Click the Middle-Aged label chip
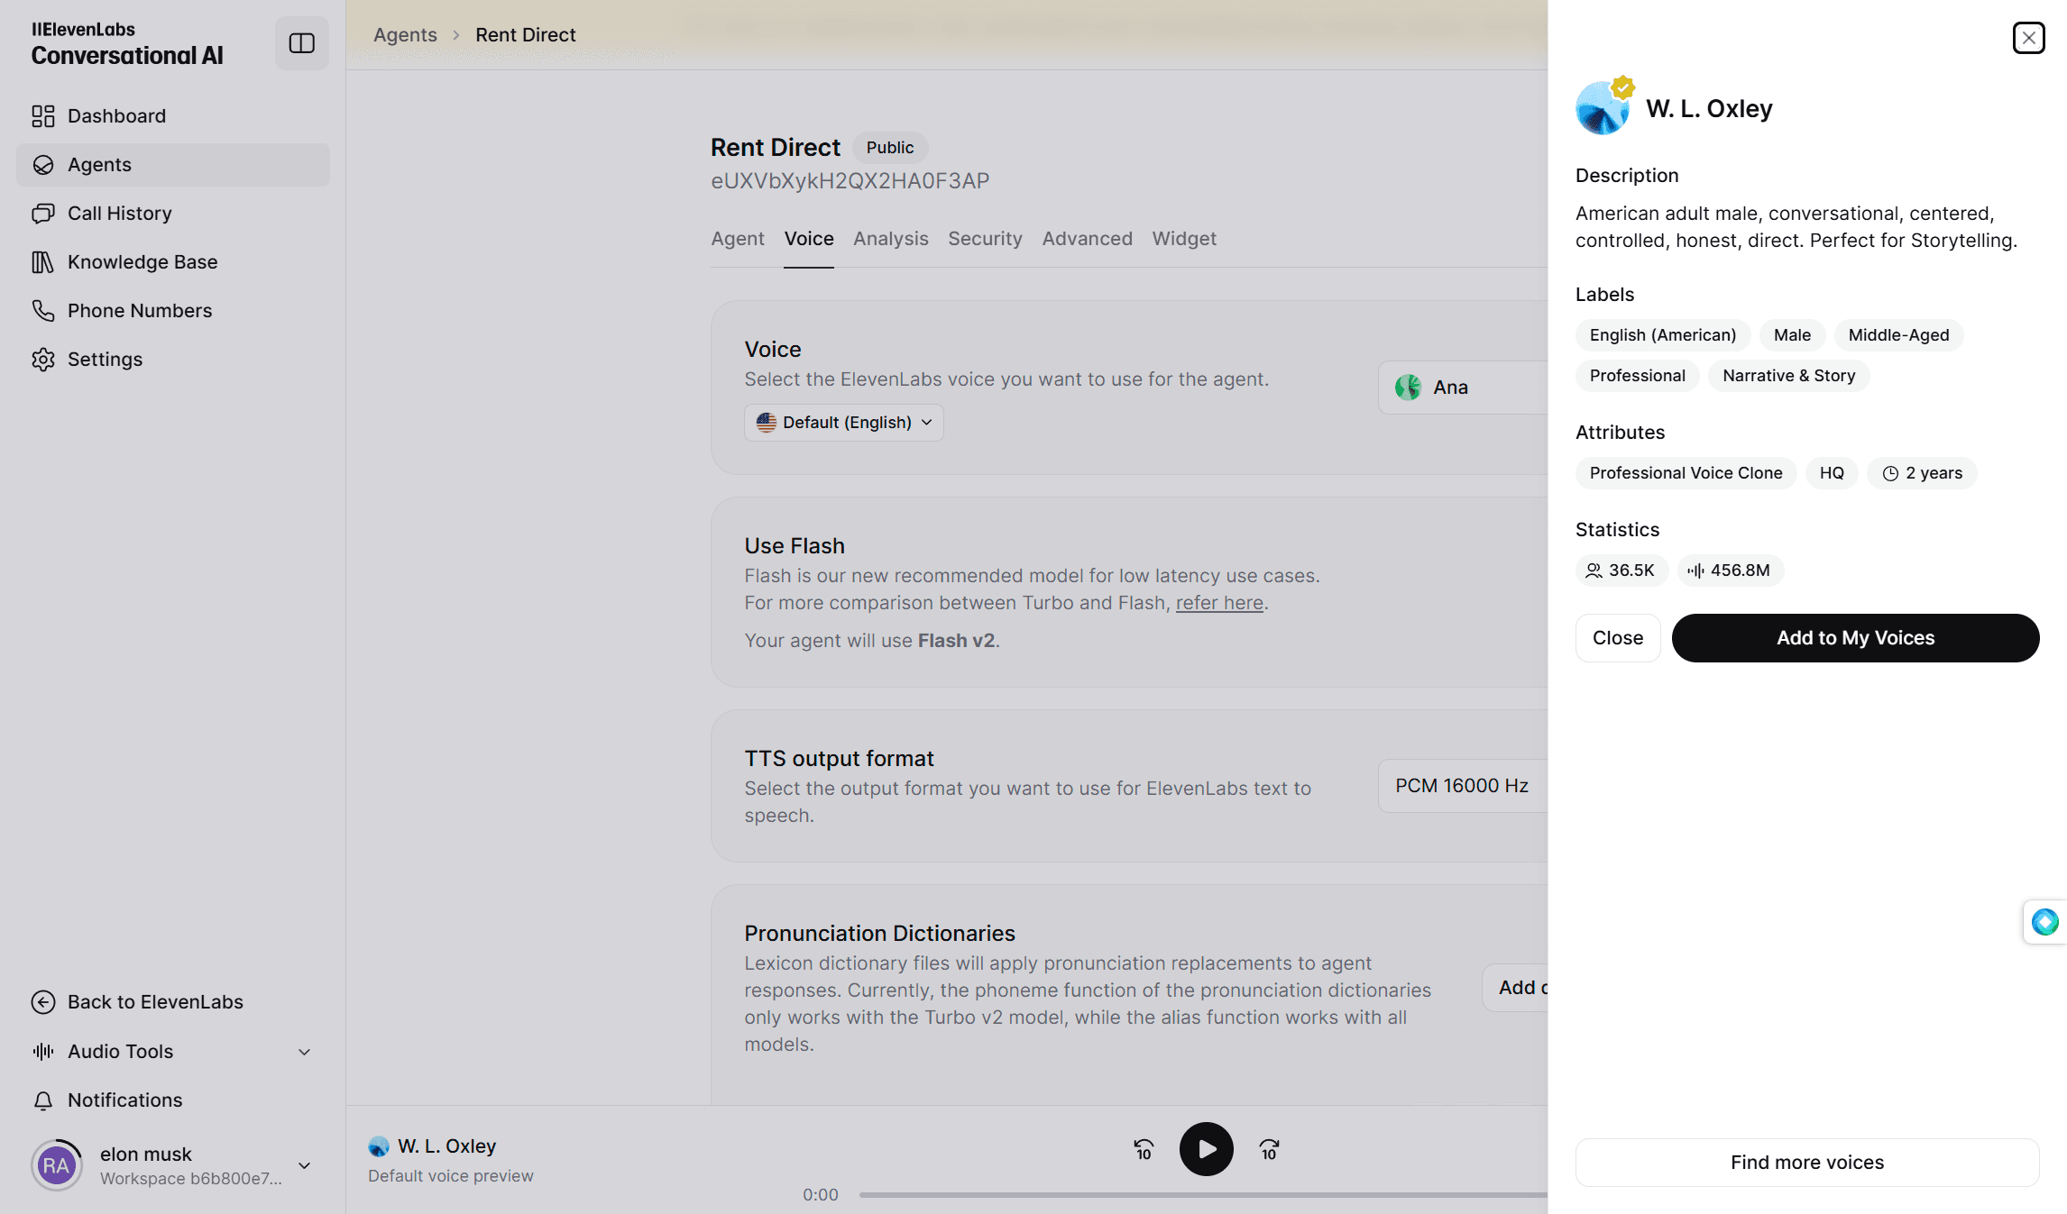 1898,335
